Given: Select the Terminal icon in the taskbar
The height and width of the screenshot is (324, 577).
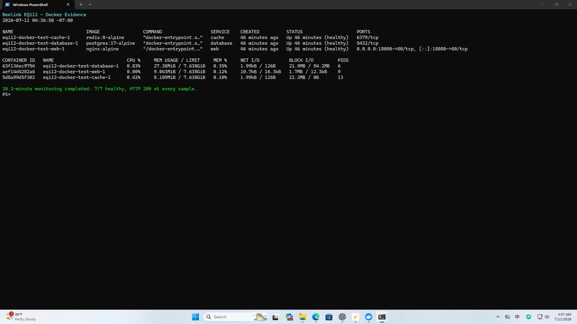Looking at the screenshot, I should coord(382,317).
